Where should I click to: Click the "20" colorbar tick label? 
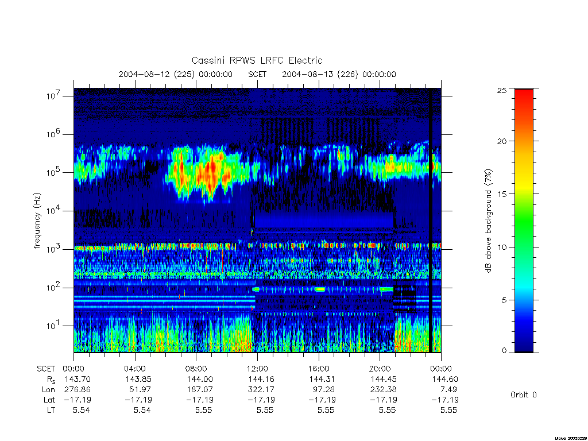tap(502, 141)
